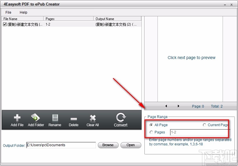The width and height of the screenshot is (238, 166).
Task: Click the Delete minus icon
Action: (74, 119)
